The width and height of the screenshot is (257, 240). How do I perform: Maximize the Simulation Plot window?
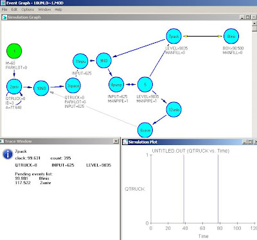pyautogui.click(x=250, y=142)
